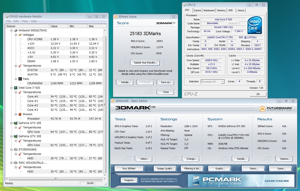300x191 pixels.
Task: Click the Intel Core i7 logo in CPU-Z
Action: [x=255, y=25]
